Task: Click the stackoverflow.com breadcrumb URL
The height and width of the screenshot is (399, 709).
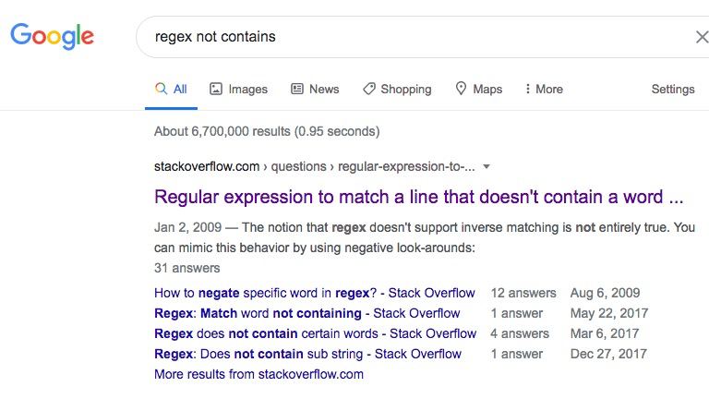Action: click(x=314, y=166)
